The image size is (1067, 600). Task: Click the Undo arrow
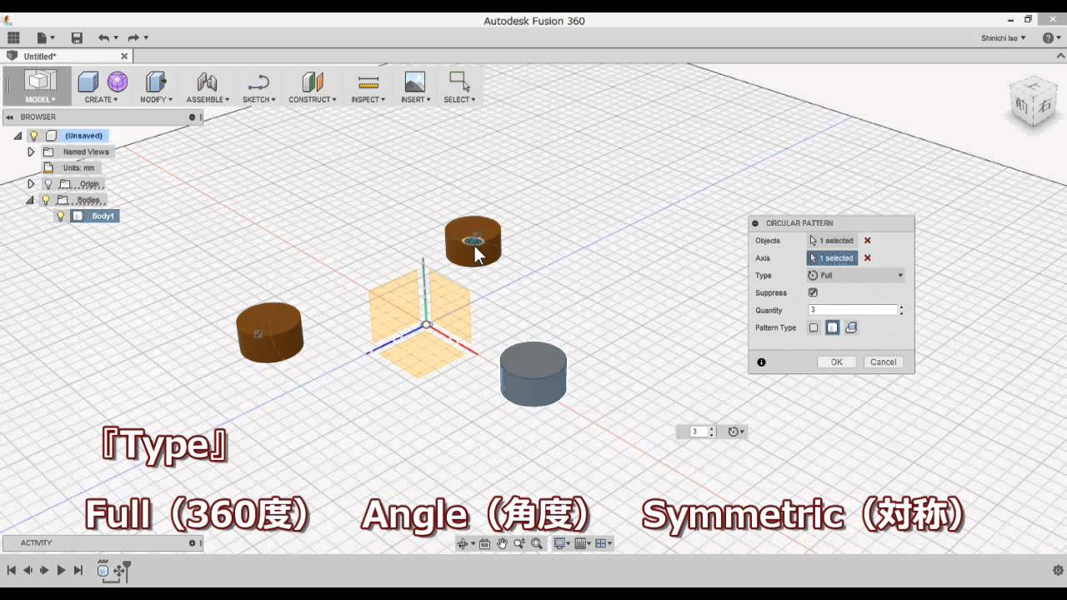click(x=103, y=37)
